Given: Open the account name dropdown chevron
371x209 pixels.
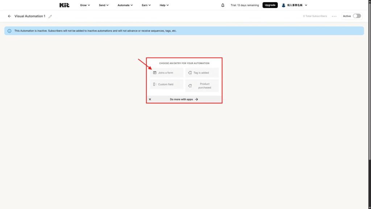Looking at the screenshot, I should (x=306, y=5).
